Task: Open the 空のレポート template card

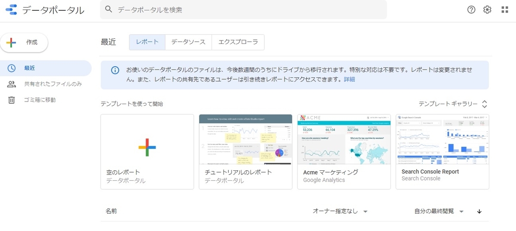Action: tap(147, 152)
